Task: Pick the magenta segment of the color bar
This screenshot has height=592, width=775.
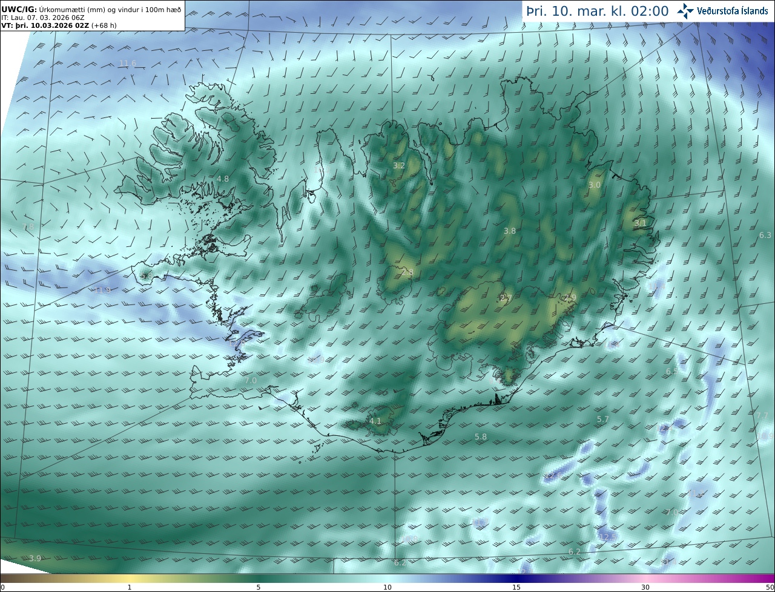Action: pos(751,578)
